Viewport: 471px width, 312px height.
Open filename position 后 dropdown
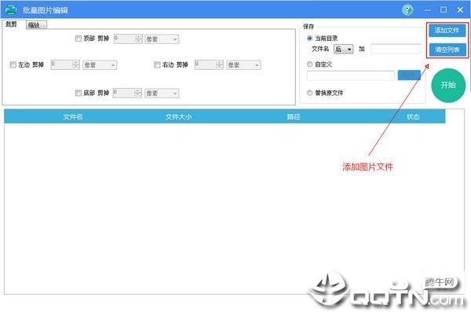click(343, 49)
